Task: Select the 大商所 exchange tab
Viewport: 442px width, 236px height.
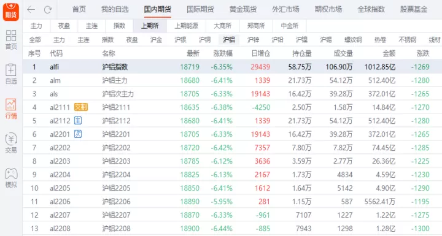Action: pos(223,26)
